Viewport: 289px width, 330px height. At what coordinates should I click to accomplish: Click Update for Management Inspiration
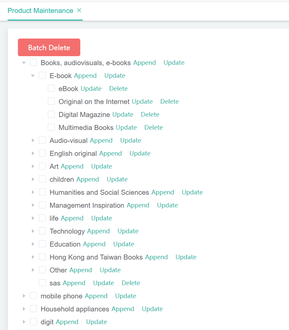(x=168, y=205)
